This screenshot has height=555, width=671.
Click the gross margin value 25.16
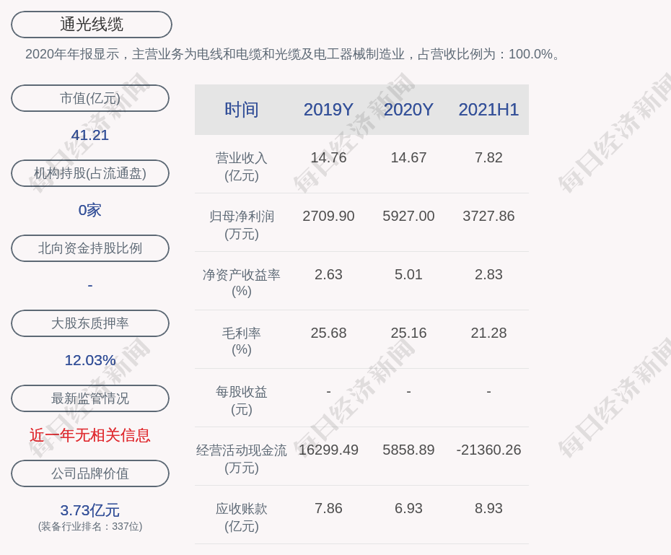click(x=408, y=333)
